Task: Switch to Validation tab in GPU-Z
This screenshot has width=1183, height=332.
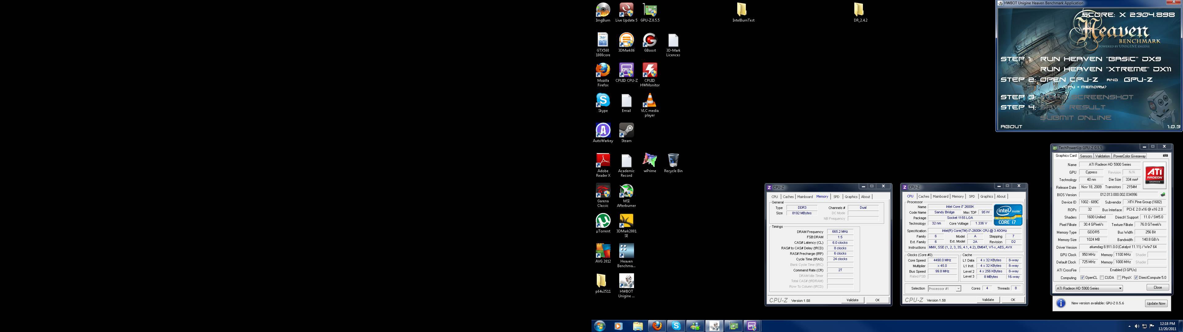Action: (1102, 156)
